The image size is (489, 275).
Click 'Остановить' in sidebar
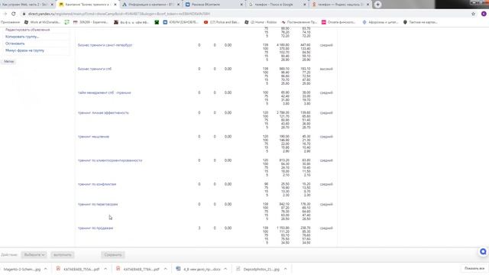point(15,44)
